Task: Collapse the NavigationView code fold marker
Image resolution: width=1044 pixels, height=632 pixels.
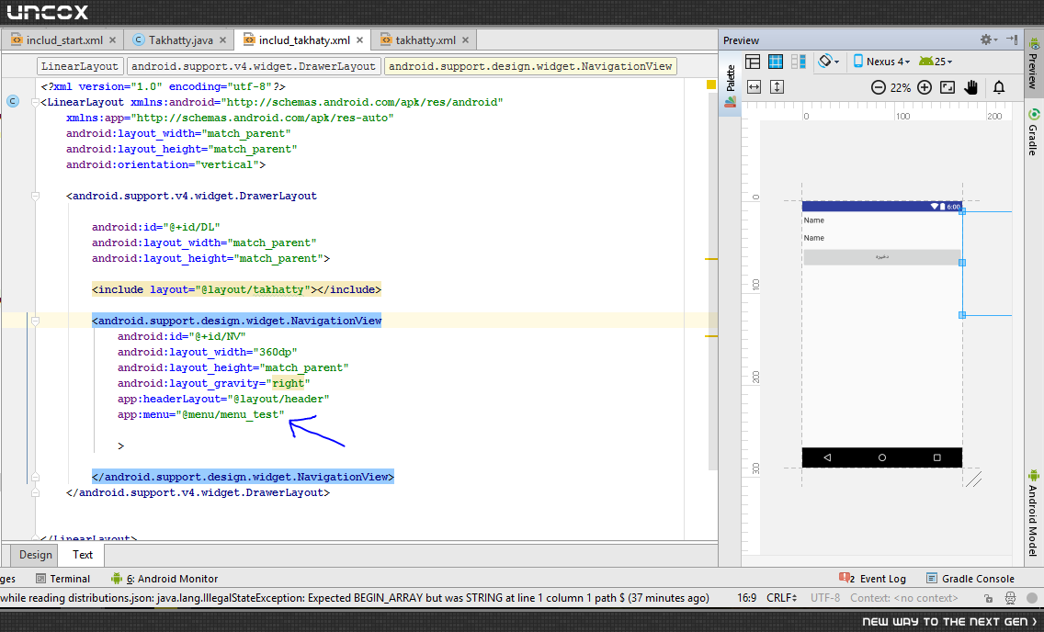Action: (x=35, y=321)
